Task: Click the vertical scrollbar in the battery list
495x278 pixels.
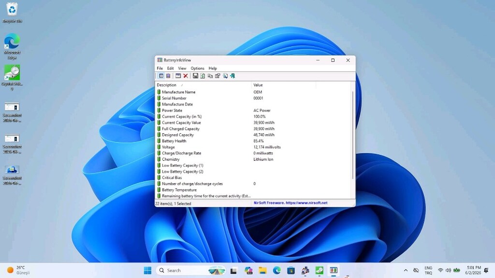Action: [x=352, y=136]
